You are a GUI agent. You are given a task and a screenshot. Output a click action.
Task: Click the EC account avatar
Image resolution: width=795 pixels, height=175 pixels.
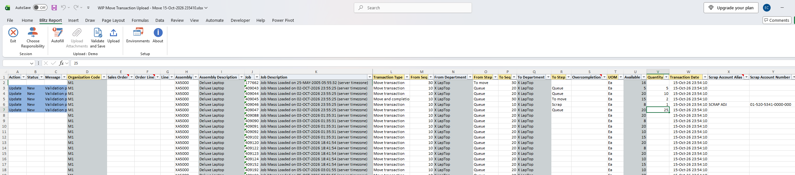(767, 8)
